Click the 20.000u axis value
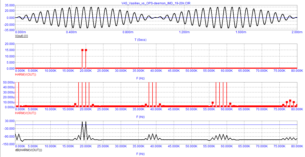 point(9,97)
